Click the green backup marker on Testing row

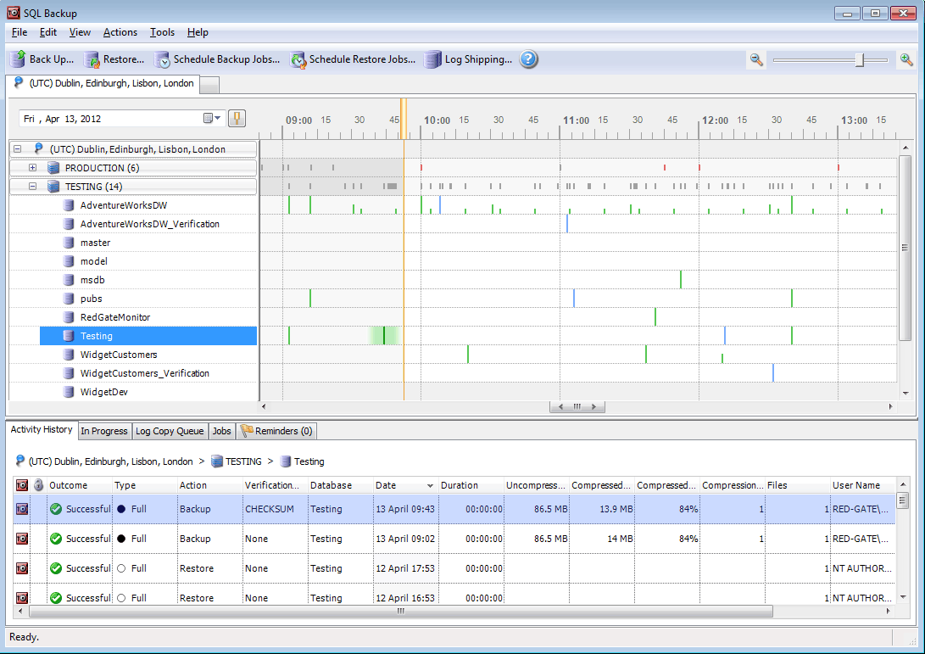384,335
